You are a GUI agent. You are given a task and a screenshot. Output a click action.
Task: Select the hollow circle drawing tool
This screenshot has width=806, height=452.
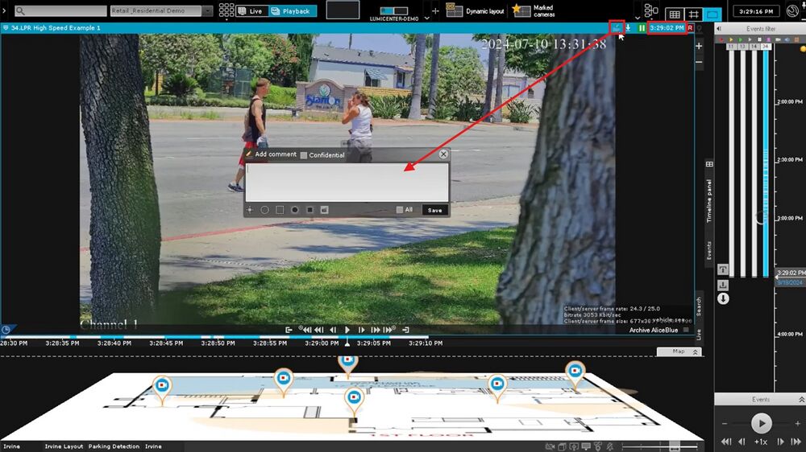(264, 210)
